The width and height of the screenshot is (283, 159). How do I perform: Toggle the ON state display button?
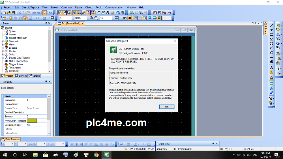click(125, 18)
